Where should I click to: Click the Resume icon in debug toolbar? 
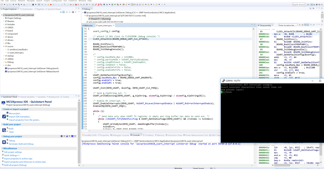[45, 4]
